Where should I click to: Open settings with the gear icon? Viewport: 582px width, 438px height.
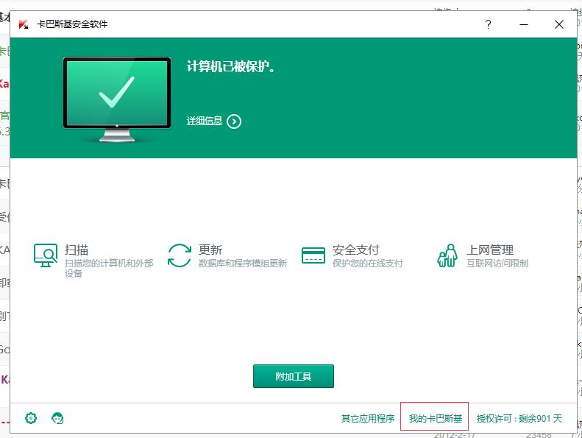pos(31,418)
